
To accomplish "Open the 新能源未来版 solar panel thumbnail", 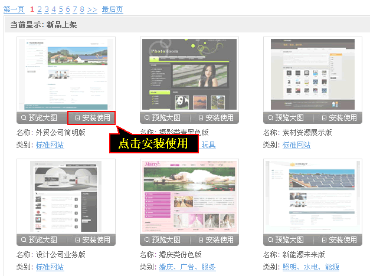I will click(x=313, y=196).
